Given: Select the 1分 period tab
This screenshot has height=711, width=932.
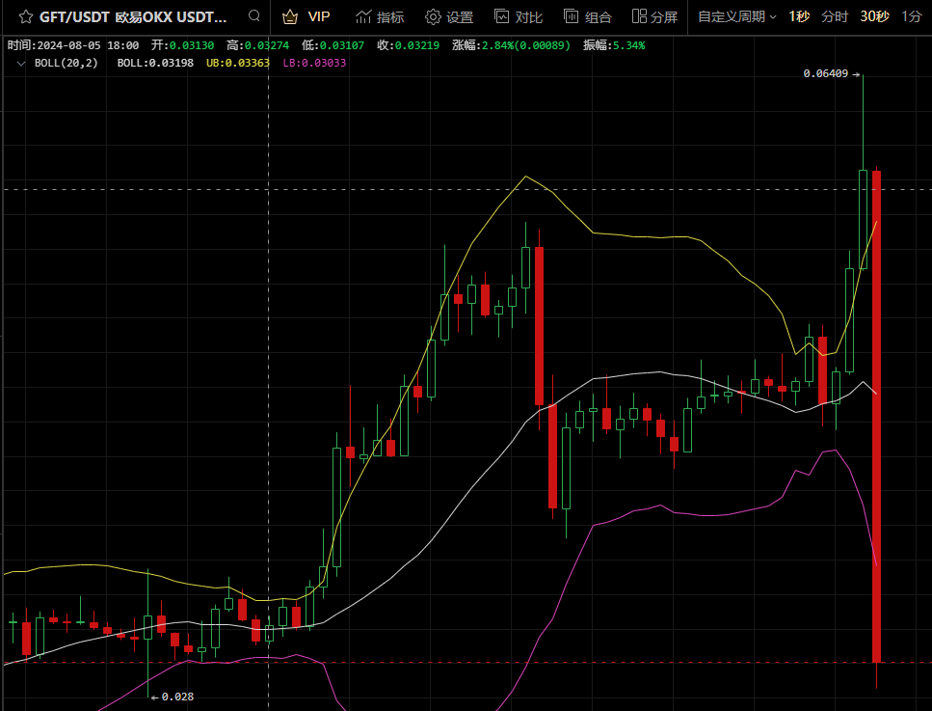Looking at the screenshot, I should click(911, 16).
